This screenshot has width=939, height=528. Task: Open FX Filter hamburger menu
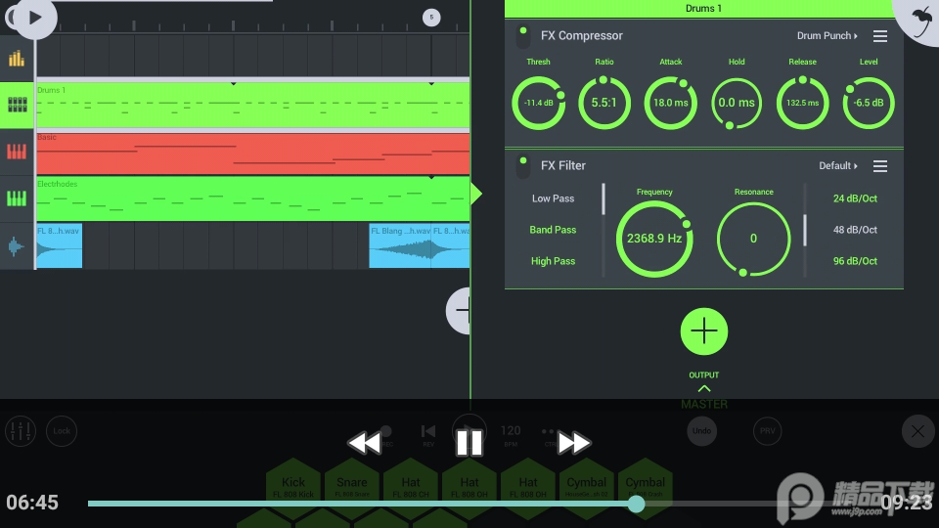click(879, 166)
